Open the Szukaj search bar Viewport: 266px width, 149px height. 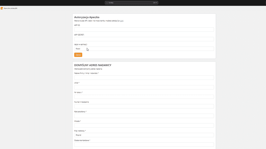tap(131, 3)
